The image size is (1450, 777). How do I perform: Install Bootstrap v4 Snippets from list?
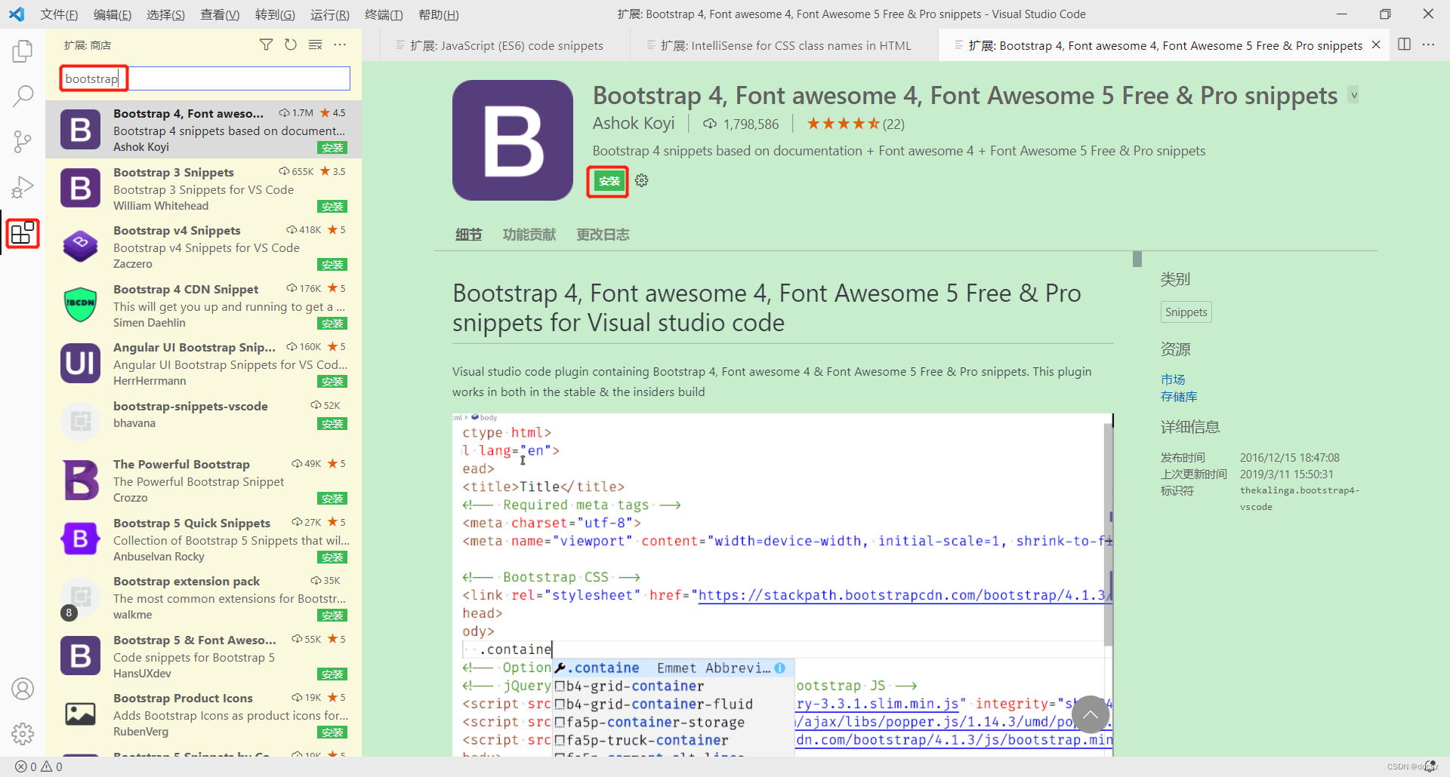[x=332, y=265]
